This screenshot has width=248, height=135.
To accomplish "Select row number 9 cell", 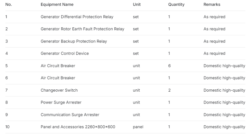I will tap(6, 114).
